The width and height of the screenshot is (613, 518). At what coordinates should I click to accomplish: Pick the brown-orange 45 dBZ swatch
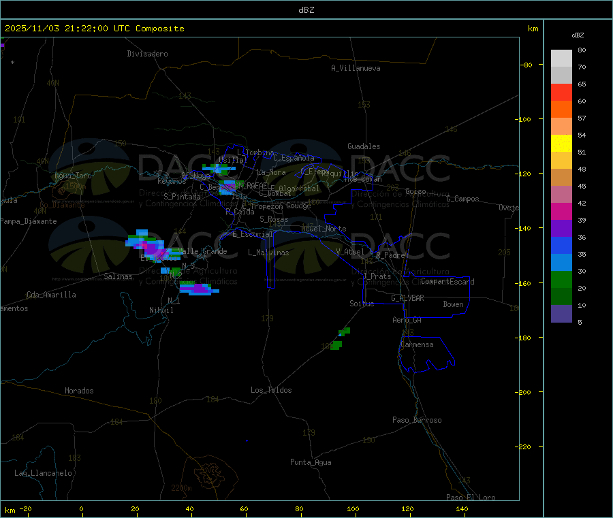tap(561, 178)
